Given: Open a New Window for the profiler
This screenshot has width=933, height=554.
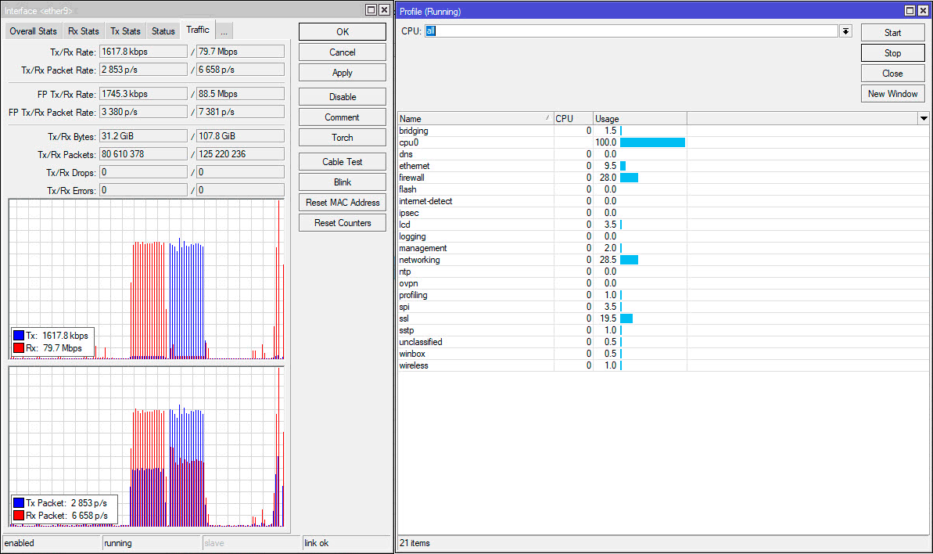Looking at the screenshot, I should pos(892,94).
